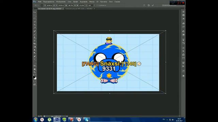This screenshot has height=122, width=218.
Task: Switch to the Screenshot.png document tab
Action: click(x=79, y=9)
